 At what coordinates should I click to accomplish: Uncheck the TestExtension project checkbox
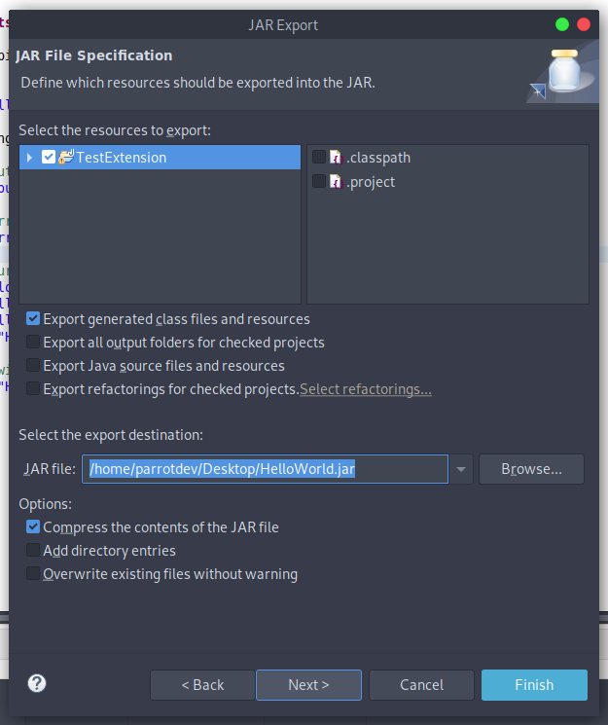(x=49, y=157)
